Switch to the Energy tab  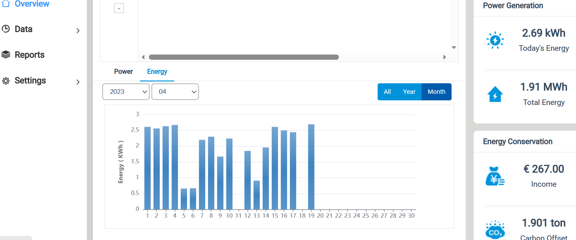(x=157, y=72)
